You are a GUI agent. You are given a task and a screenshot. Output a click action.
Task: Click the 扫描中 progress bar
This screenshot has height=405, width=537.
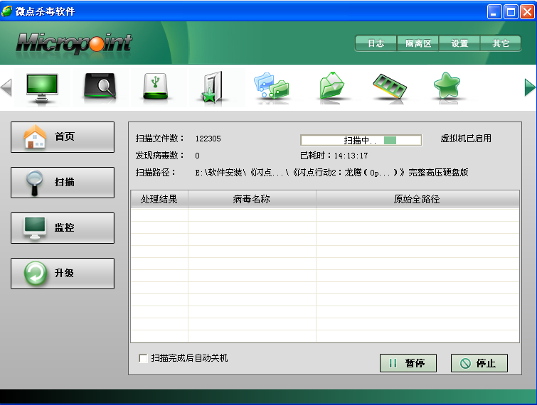coord(361,140)
